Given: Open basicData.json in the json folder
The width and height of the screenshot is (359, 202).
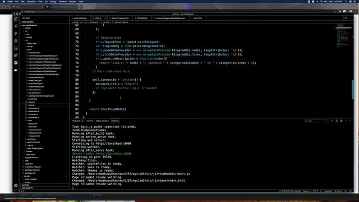Looking at the screenshot, I should point(34,53).
